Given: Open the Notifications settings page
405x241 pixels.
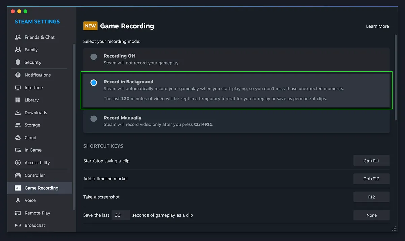Looking at the screenshot, I should [39, 75].
